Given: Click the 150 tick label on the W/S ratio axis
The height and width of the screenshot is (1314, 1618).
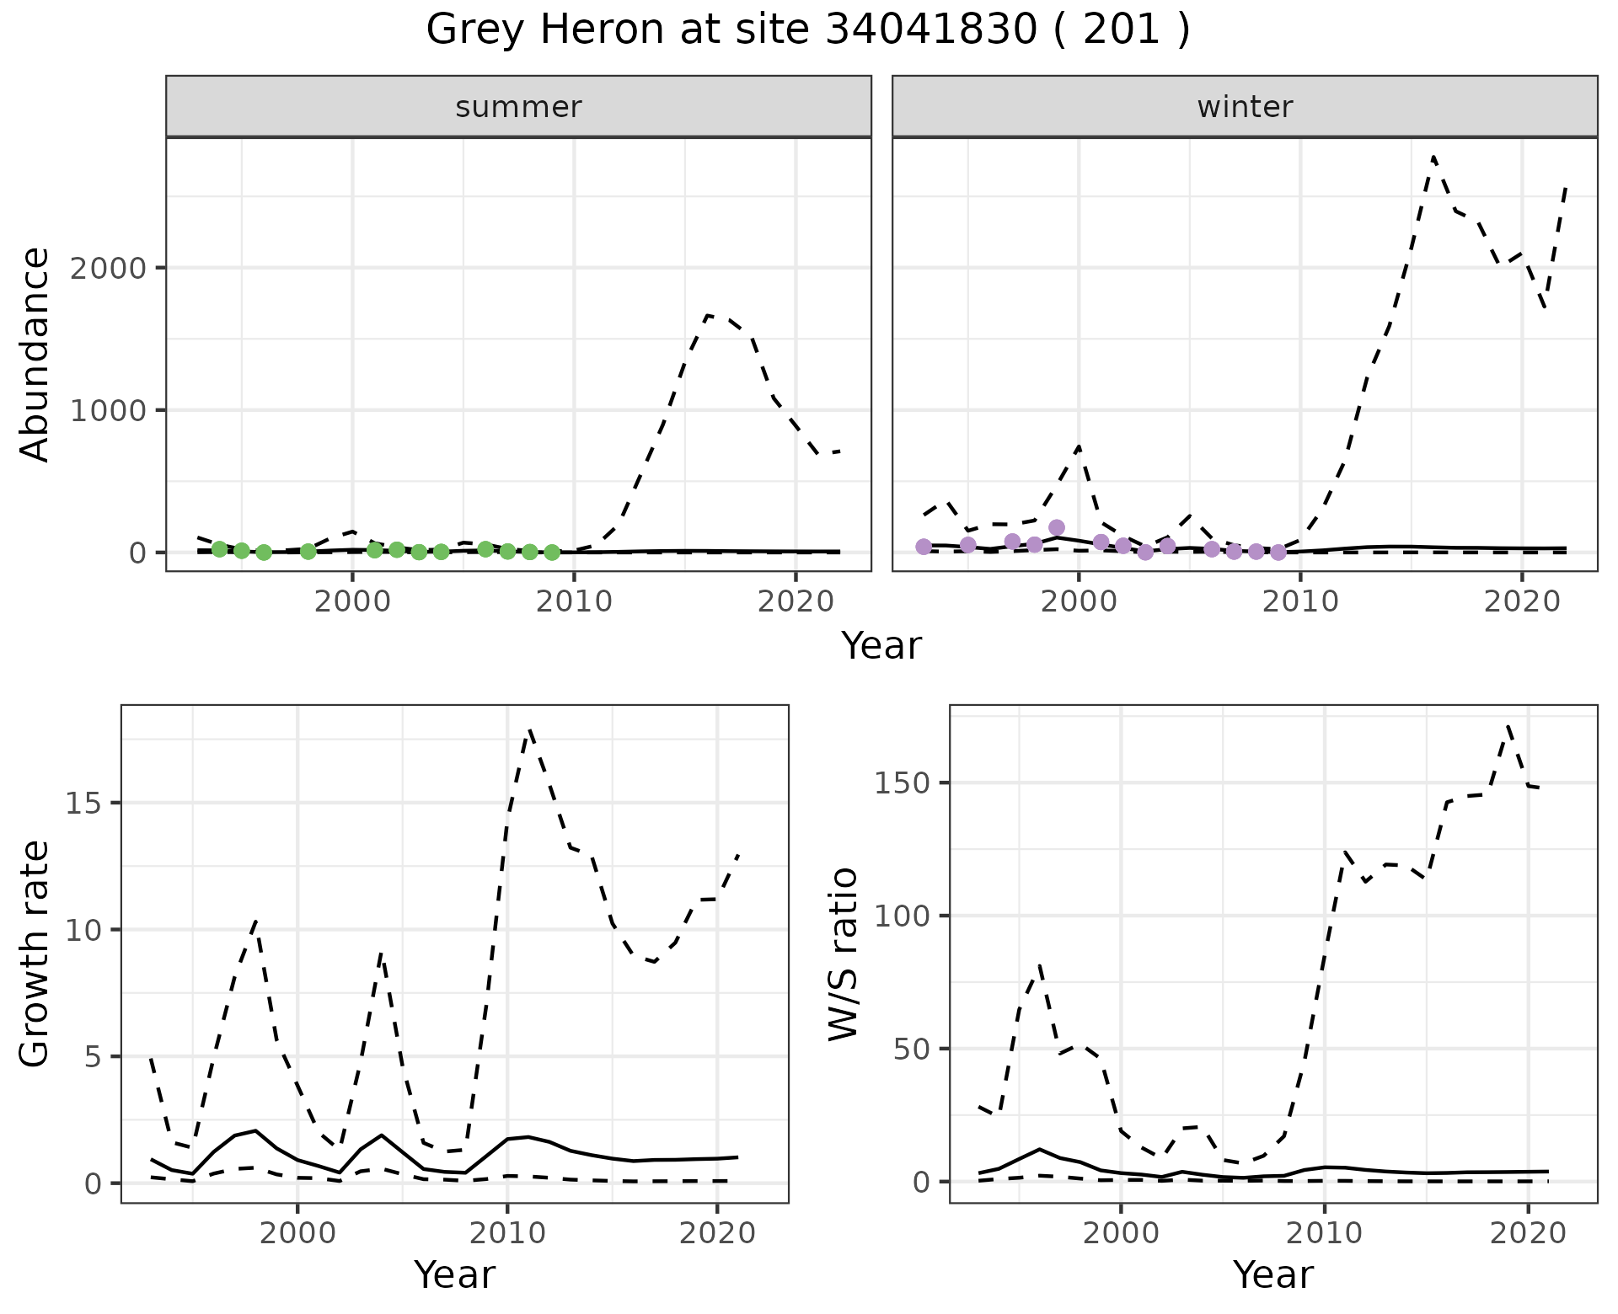Looking at the screenshot, I should [902, 783].
